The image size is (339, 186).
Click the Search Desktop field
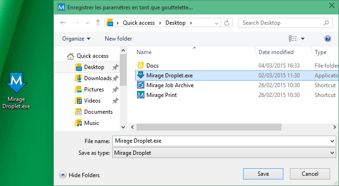pyautogui.click(x=285, y=23)
